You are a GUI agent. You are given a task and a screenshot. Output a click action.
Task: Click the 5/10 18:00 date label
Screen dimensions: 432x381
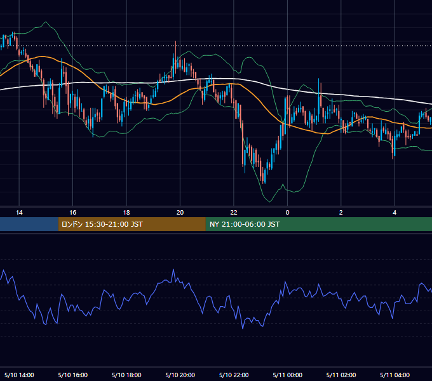point(126,375)
